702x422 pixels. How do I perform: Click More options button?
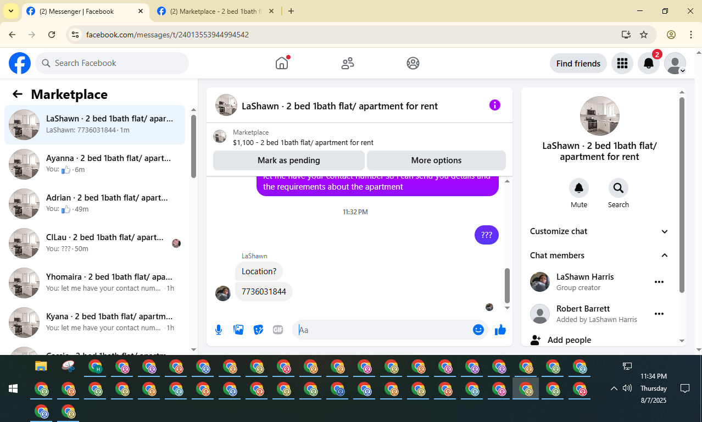pyautogui.click(x=436, y=160)
